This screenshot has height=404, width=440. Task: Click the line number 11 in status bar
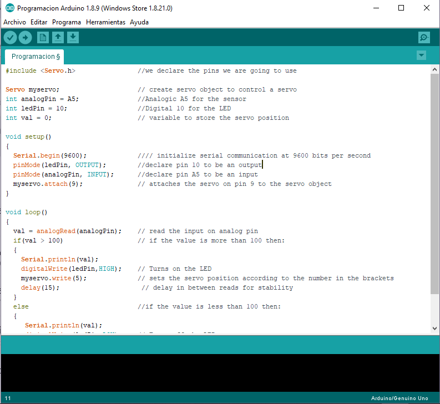tap(8, 398)
